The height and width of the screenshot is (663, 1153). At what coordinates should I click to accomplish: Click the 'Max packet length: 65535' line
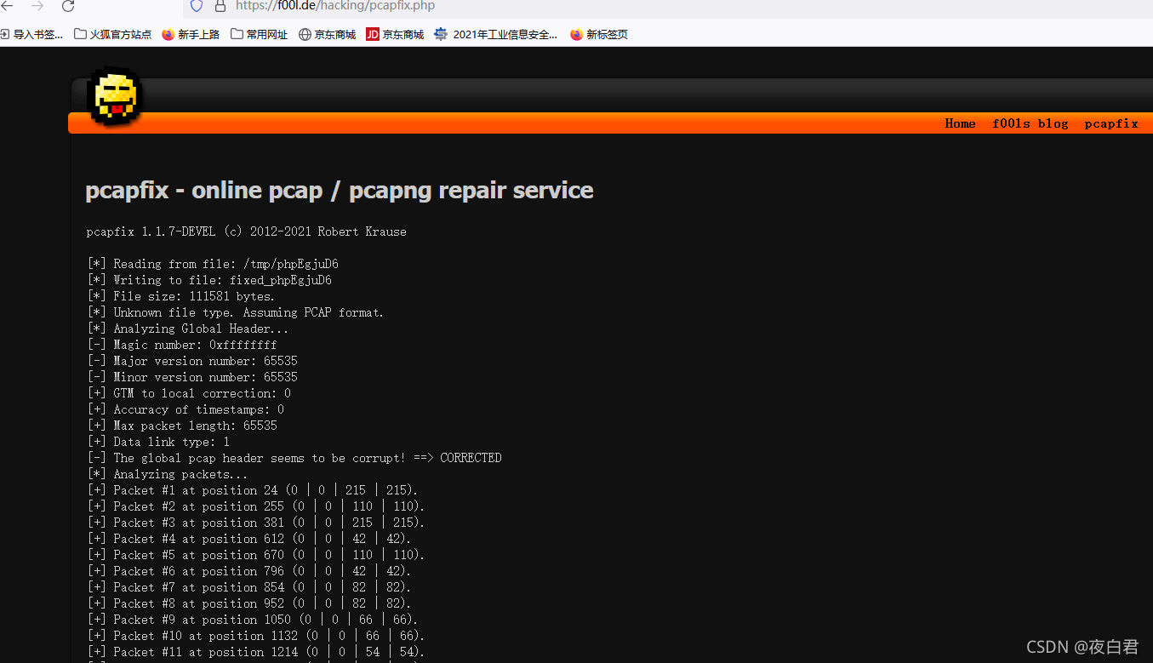(183, 426)
